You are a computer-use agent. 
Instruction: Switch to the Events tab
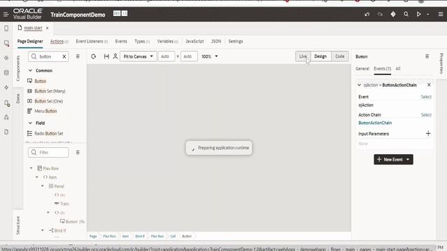point(121,41)
